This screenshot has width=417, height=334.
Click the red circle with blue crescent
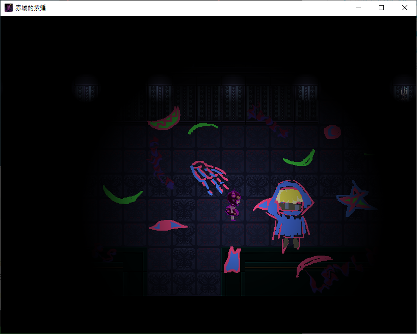tap(332, 132)
